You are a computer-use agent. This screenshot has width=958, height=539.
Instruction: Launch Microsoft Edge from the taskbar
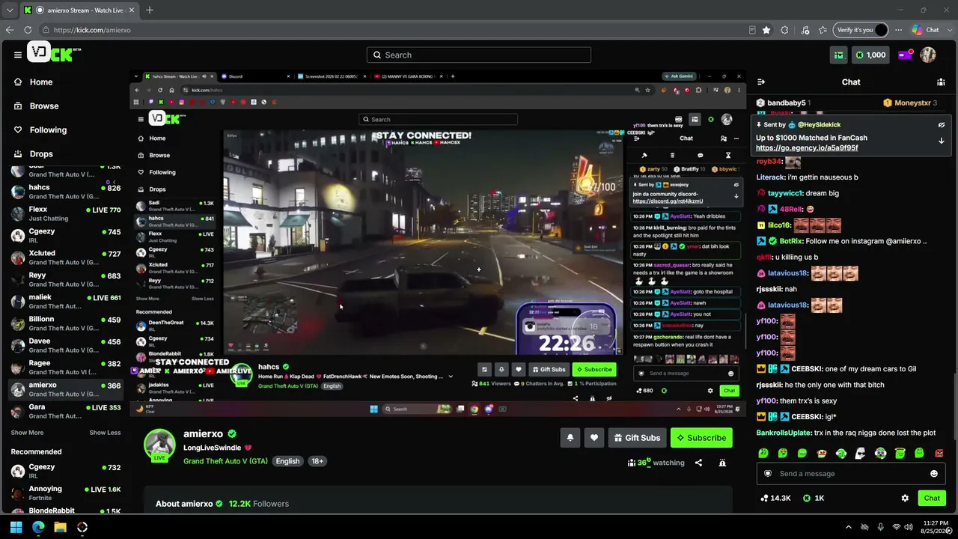pos(38,527)
